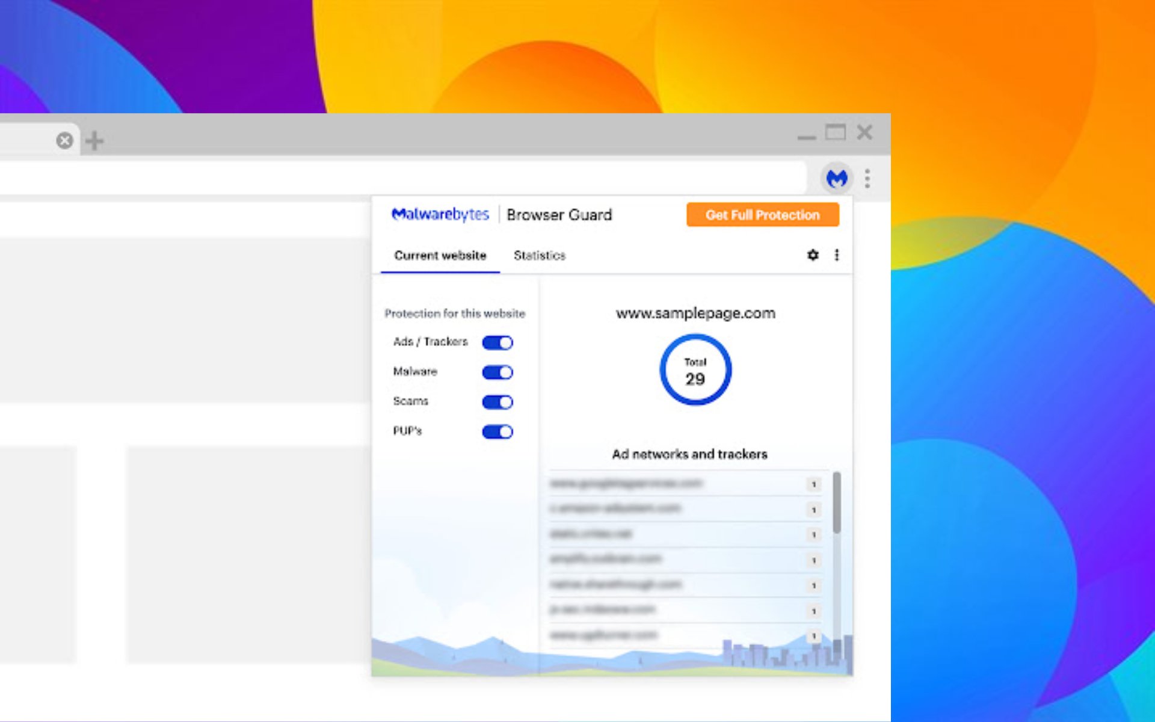Minimize the browser window
The height and width of the screenshot is (722, 1155).
(x=807, y=137)
